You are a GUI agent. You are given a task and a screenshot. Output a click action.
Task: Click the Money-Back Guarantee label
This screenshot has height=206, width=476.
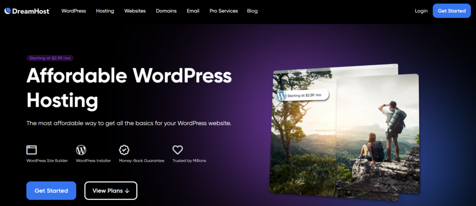pyautogui.click(x=142, y=160)
